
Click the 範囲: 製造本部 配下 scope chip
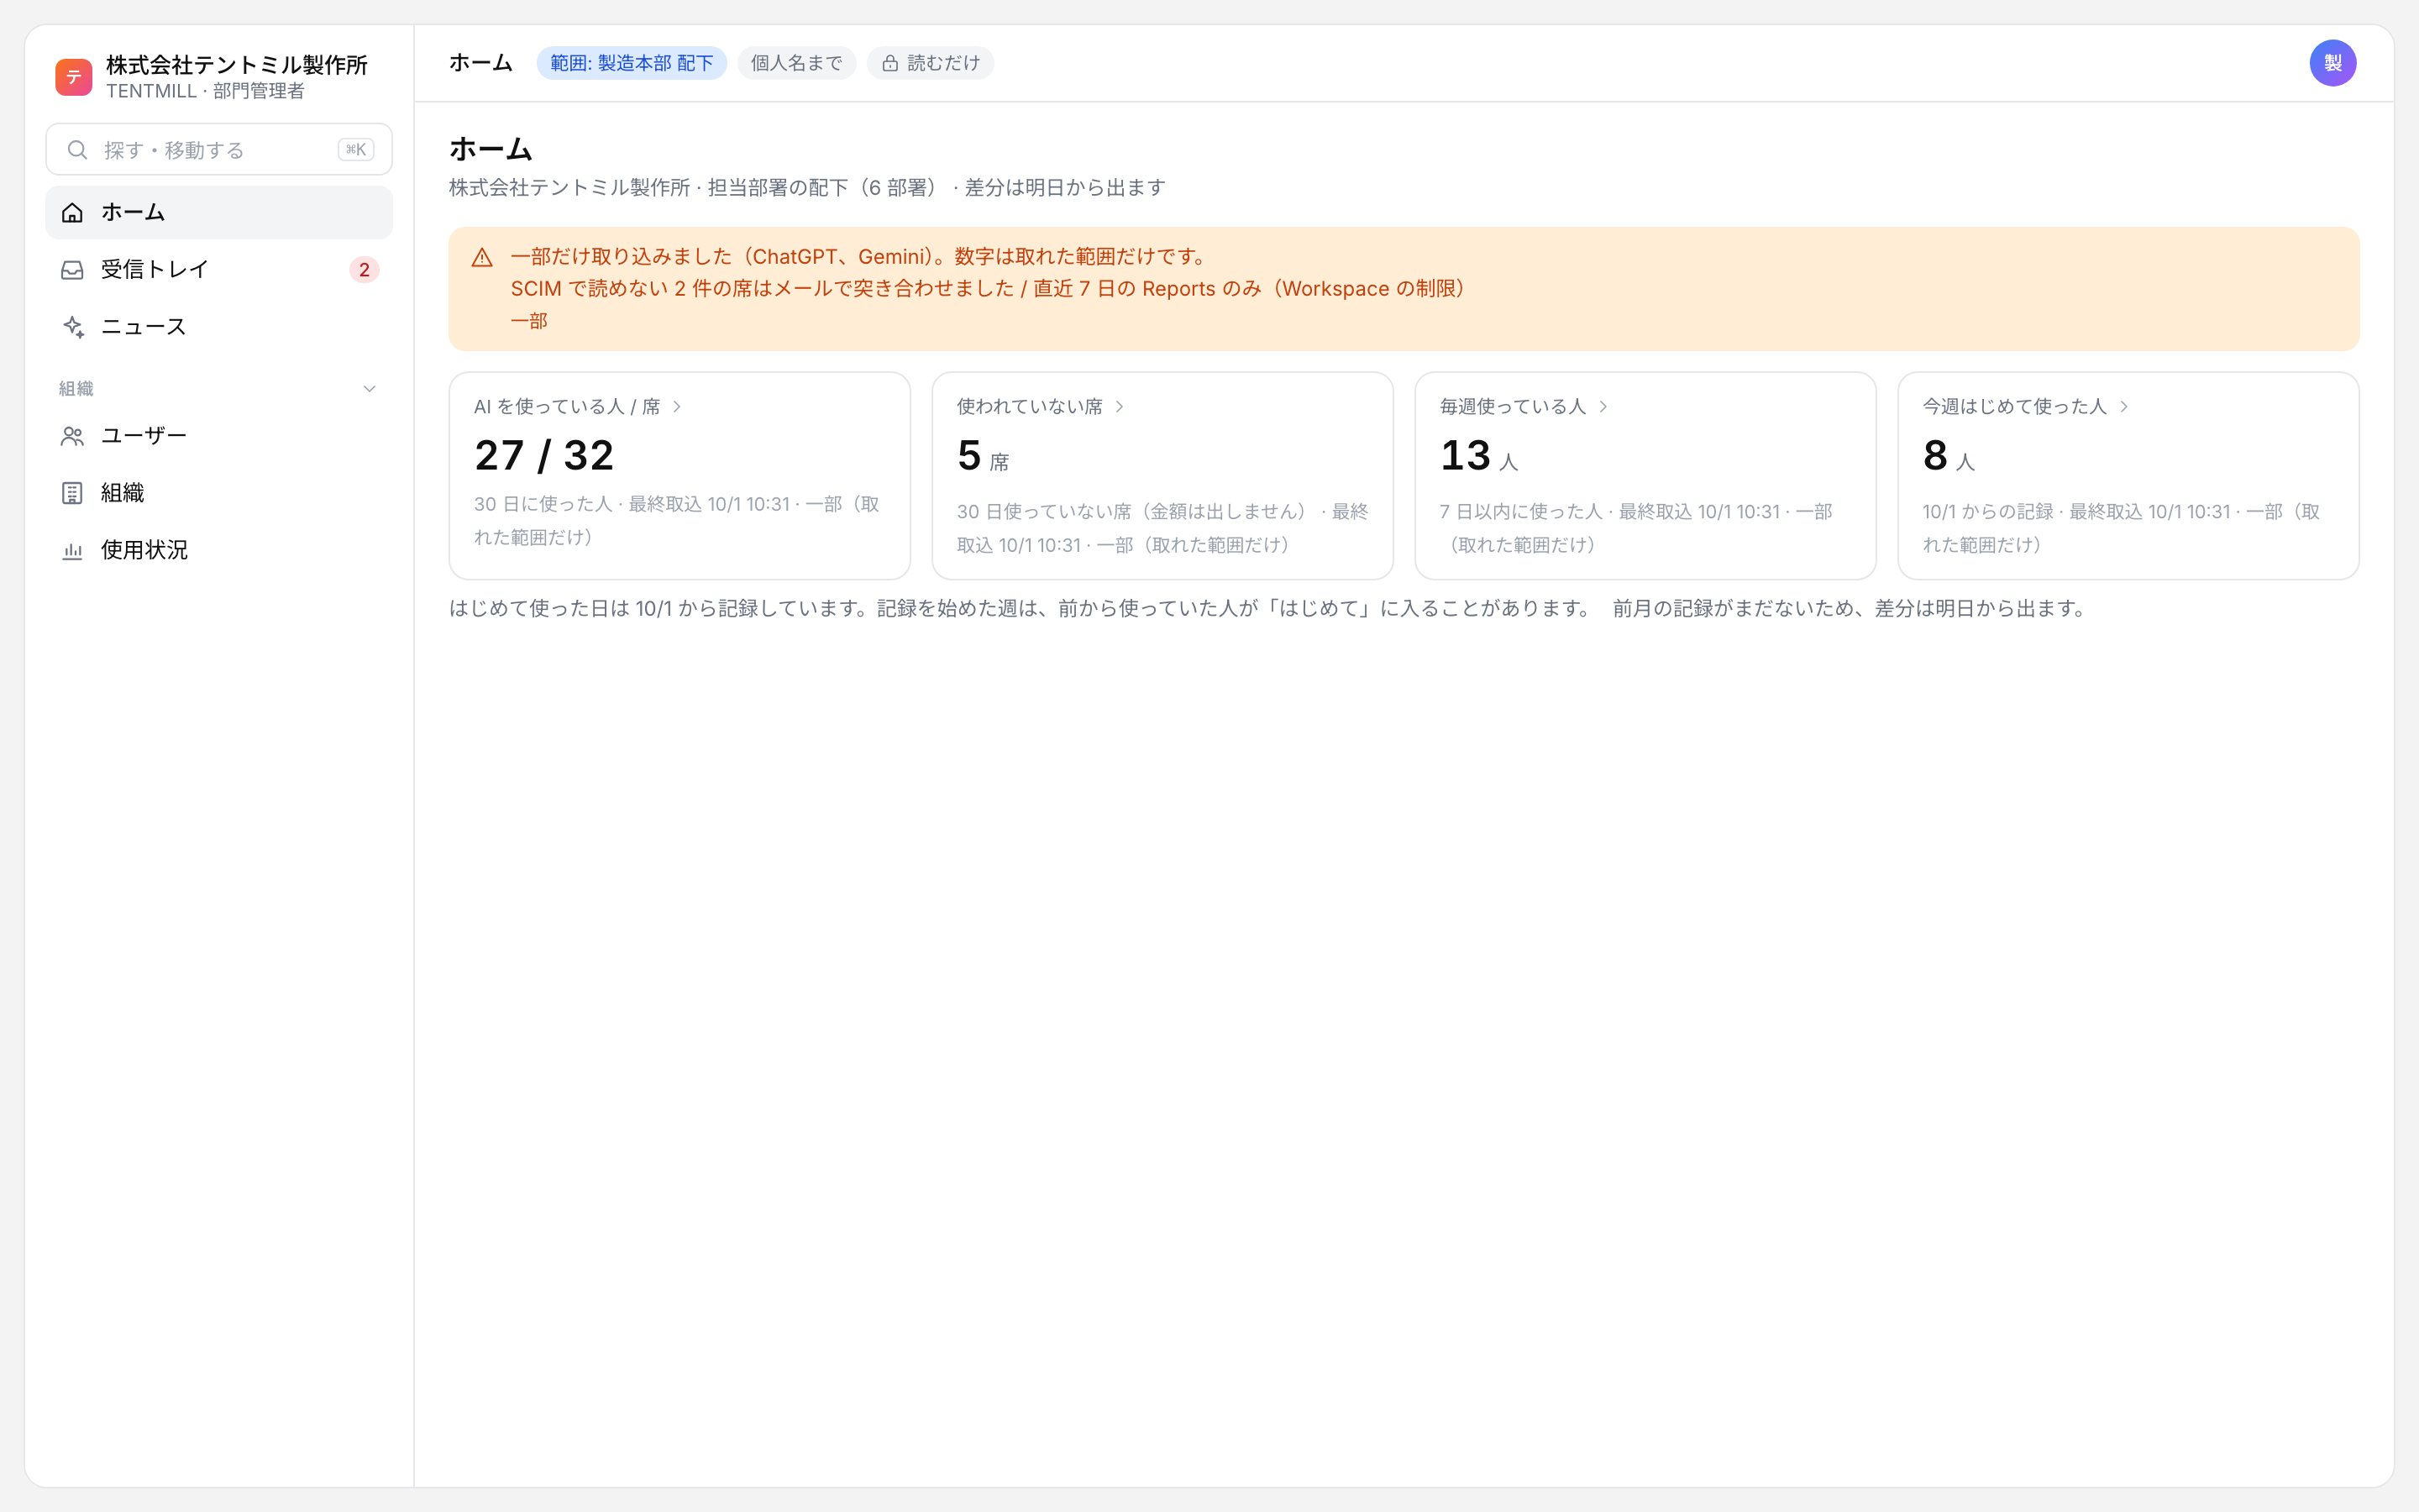click(632, 63)
